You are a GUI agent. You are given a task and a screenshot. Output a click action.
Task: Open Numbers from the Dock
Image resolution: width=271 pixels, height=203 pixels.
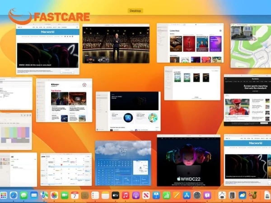tap(166, 195)
